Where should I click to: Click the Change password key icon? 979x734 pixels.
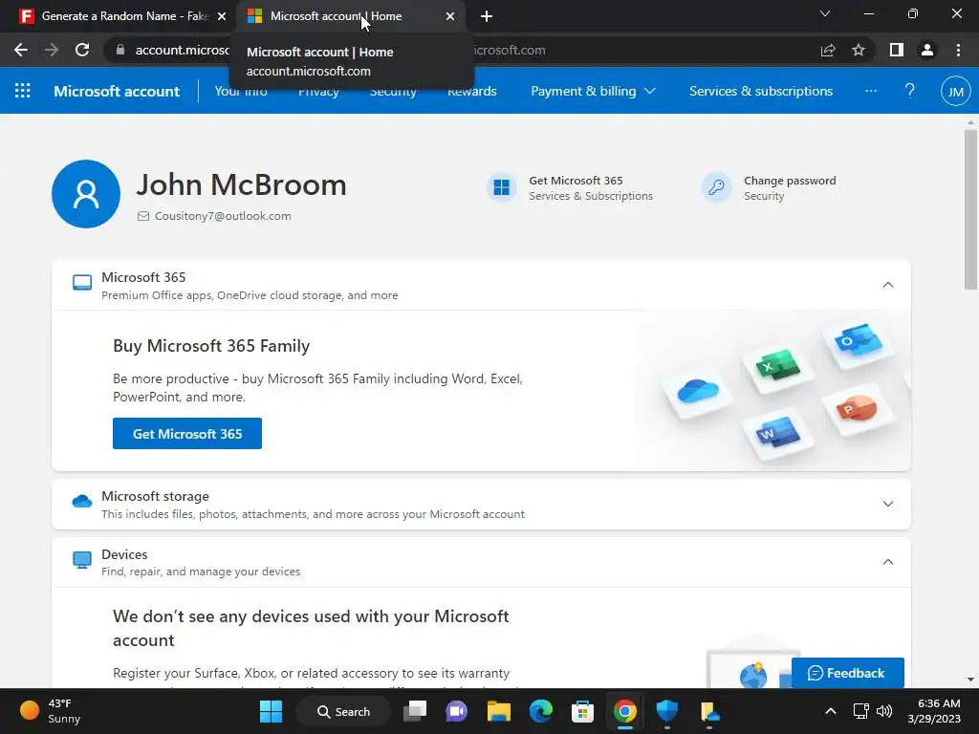(716, 187)
